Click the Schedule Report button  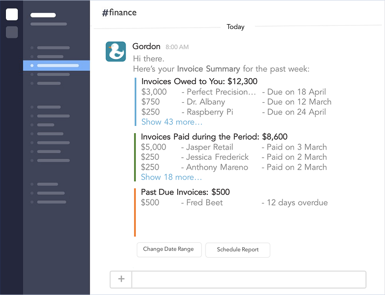tap(238, 250)
